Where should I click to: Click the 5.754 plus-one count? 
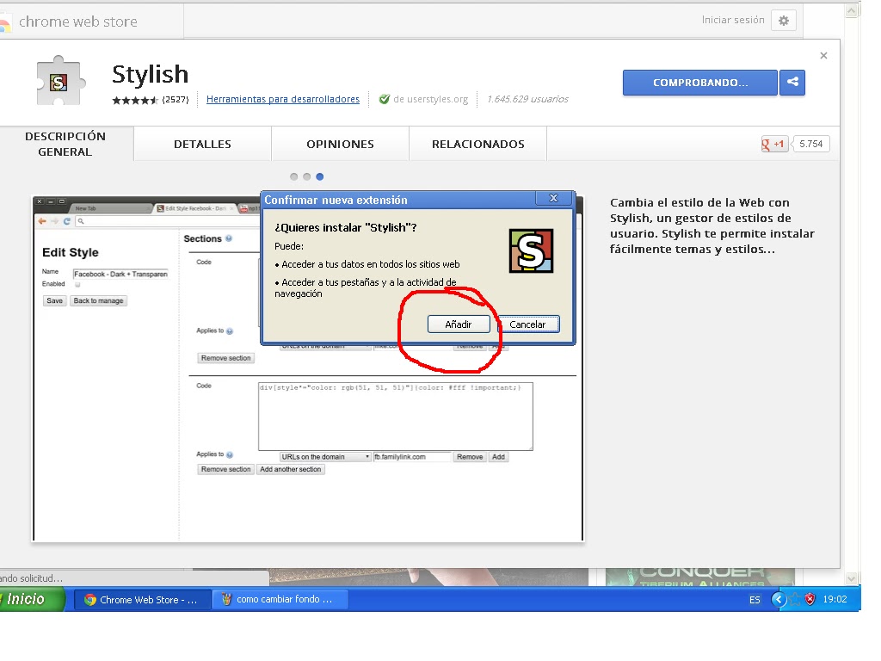click(x=810, y=144)
